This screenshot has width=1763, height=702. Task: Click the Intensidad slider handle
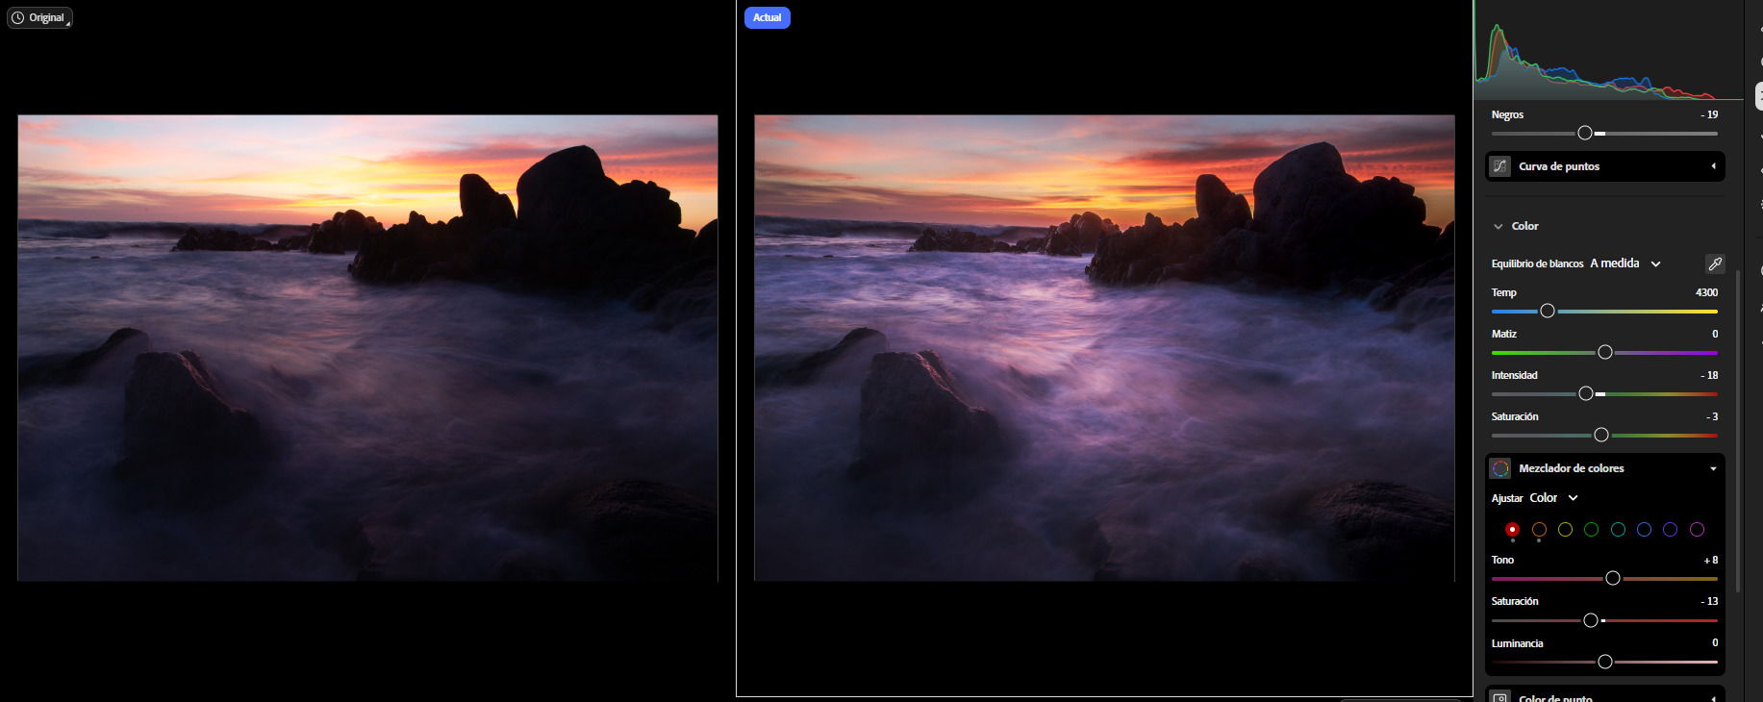1586,393
